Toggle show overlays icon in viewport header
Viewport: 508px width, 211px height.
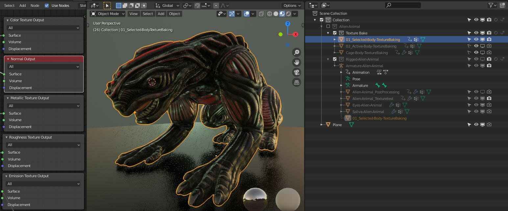pos(247,14)
